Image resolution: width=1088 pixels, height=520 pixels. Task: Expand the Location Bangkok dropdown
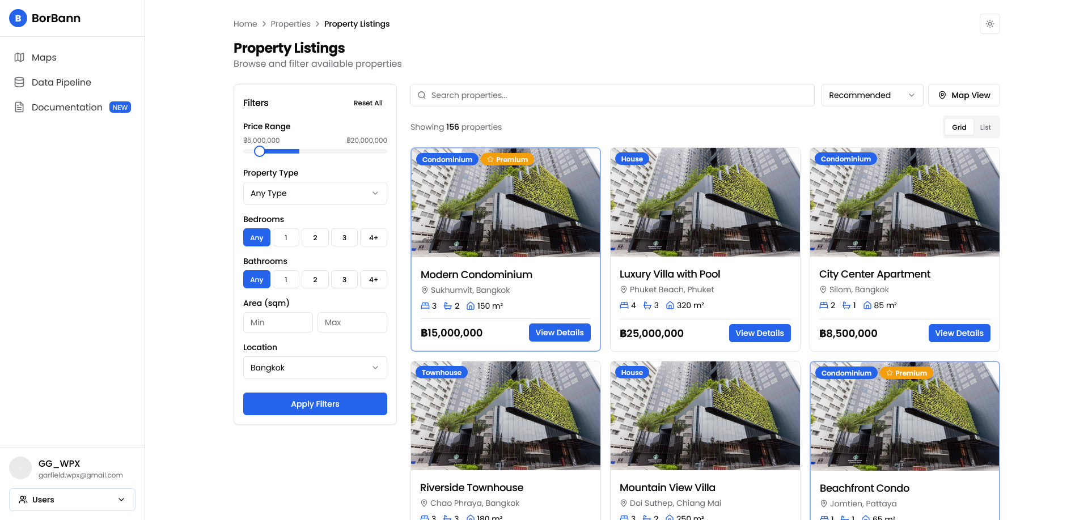point(315,368)
